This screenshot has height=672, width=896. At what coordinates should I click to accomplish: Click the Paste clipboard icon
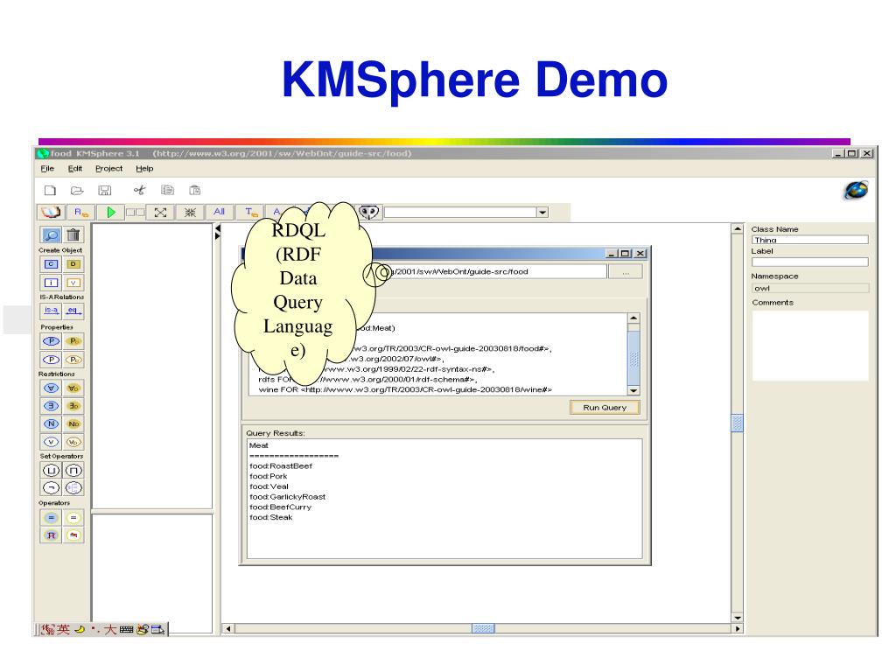pos(195,190)
